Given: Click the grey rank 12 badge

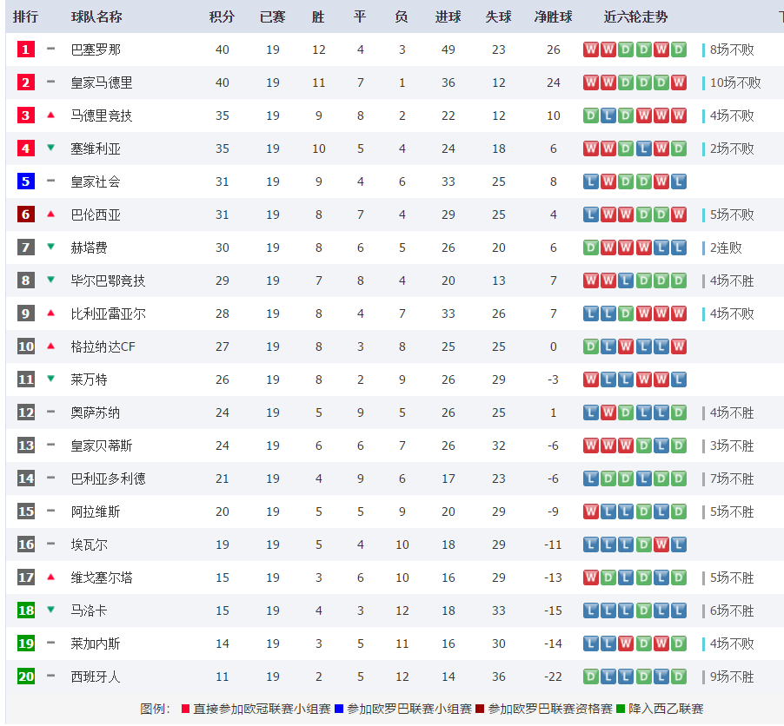Looking at the screenshot, I should [26, 412].
